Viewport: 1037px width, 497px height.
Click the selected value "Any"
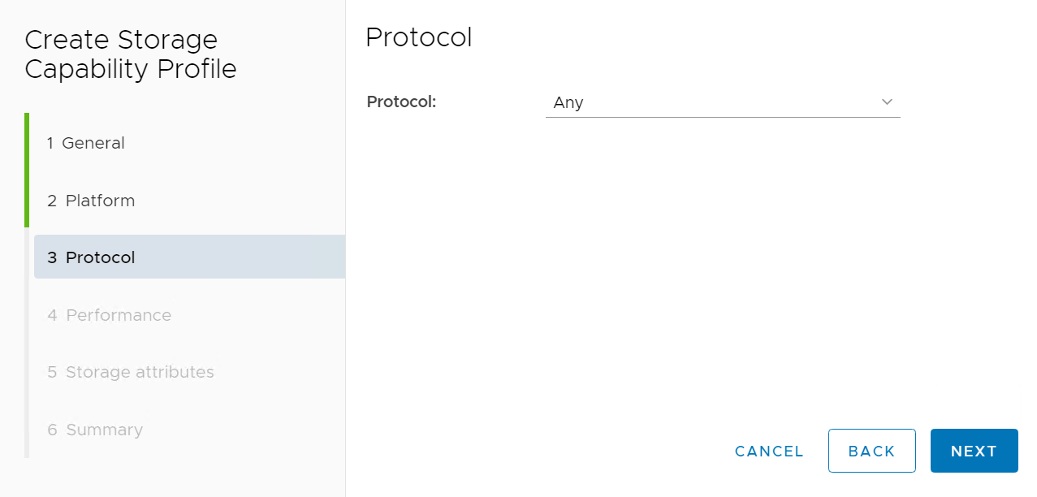568,102
